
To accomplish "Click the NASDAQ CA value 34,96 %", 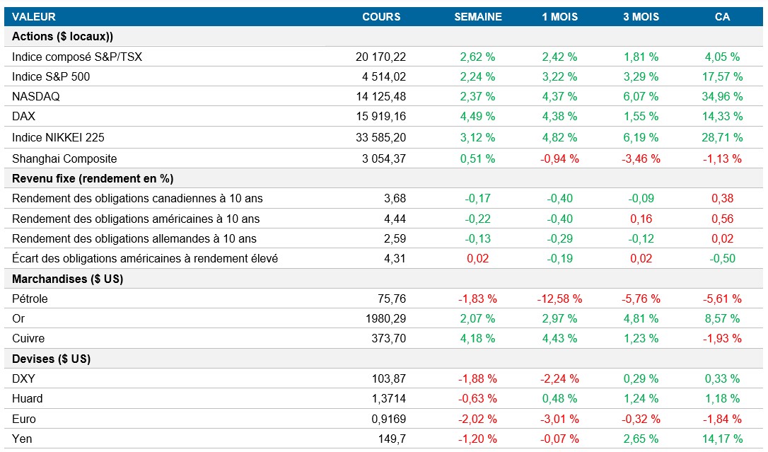I will (x=722, y=96).
